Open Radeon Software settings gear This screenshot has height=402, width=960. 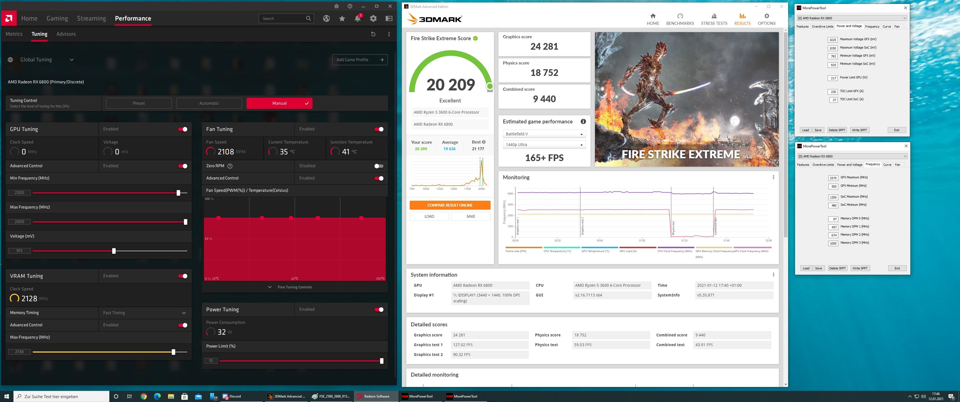[x=373, y=18]
